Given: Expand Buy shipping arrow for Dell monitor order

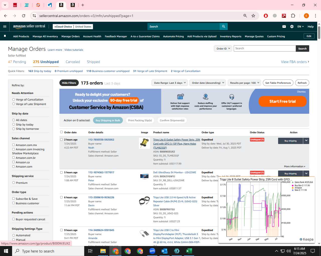Looking at the screenshot, I should (306, 173).
